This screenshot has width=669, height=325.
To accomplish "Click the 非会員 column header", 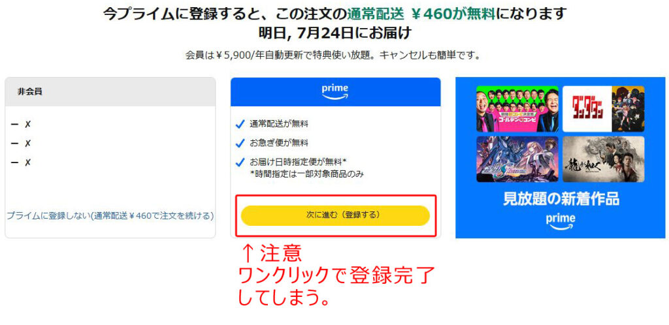I will click(110, 91).
